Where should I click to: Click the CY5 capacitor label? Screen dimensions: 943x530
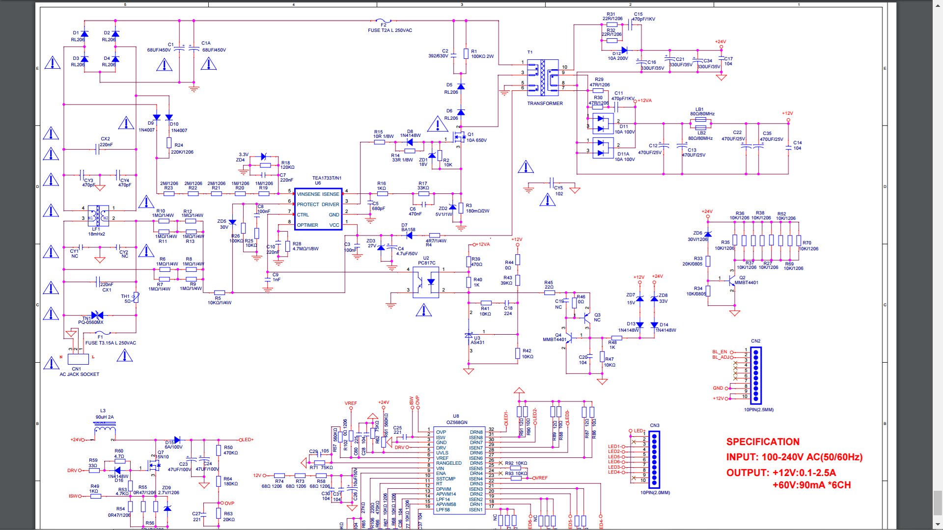[558, 188]
